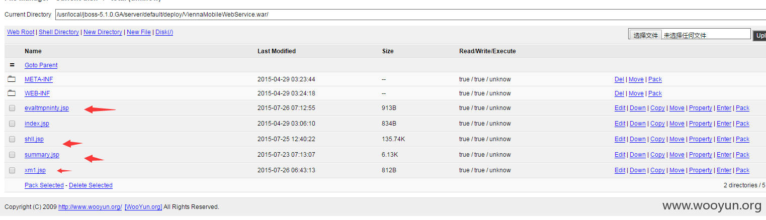Go to Shell Directory
The image size is (766, 220).
pos(59,32)
